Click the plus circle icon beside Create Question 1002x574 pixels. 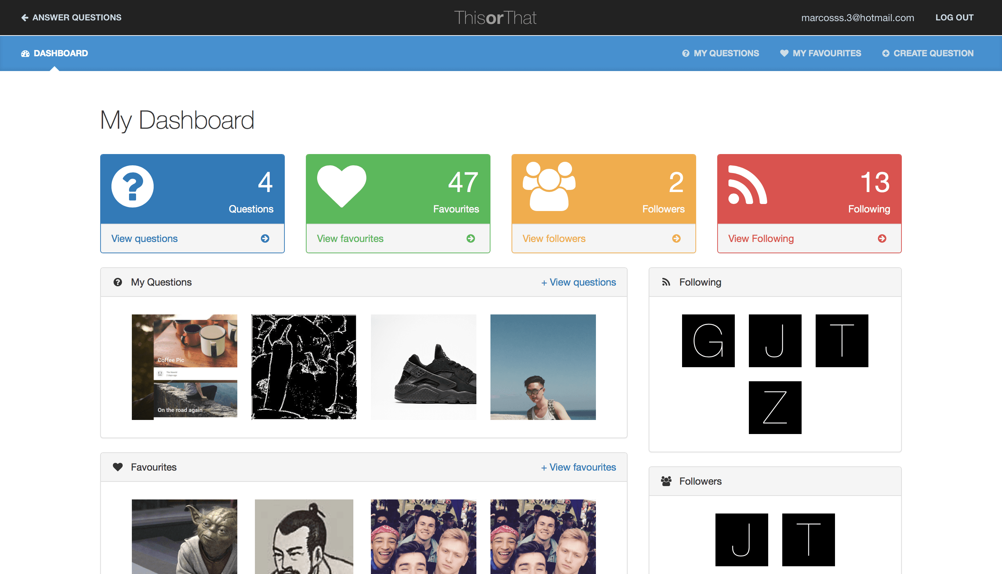point(886,53)
